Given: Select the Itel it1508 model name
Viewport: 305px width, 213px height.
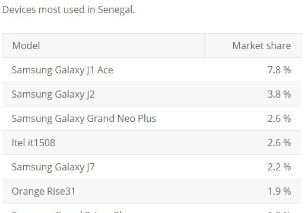Looking at the screenshot, I should pos(33,143).
